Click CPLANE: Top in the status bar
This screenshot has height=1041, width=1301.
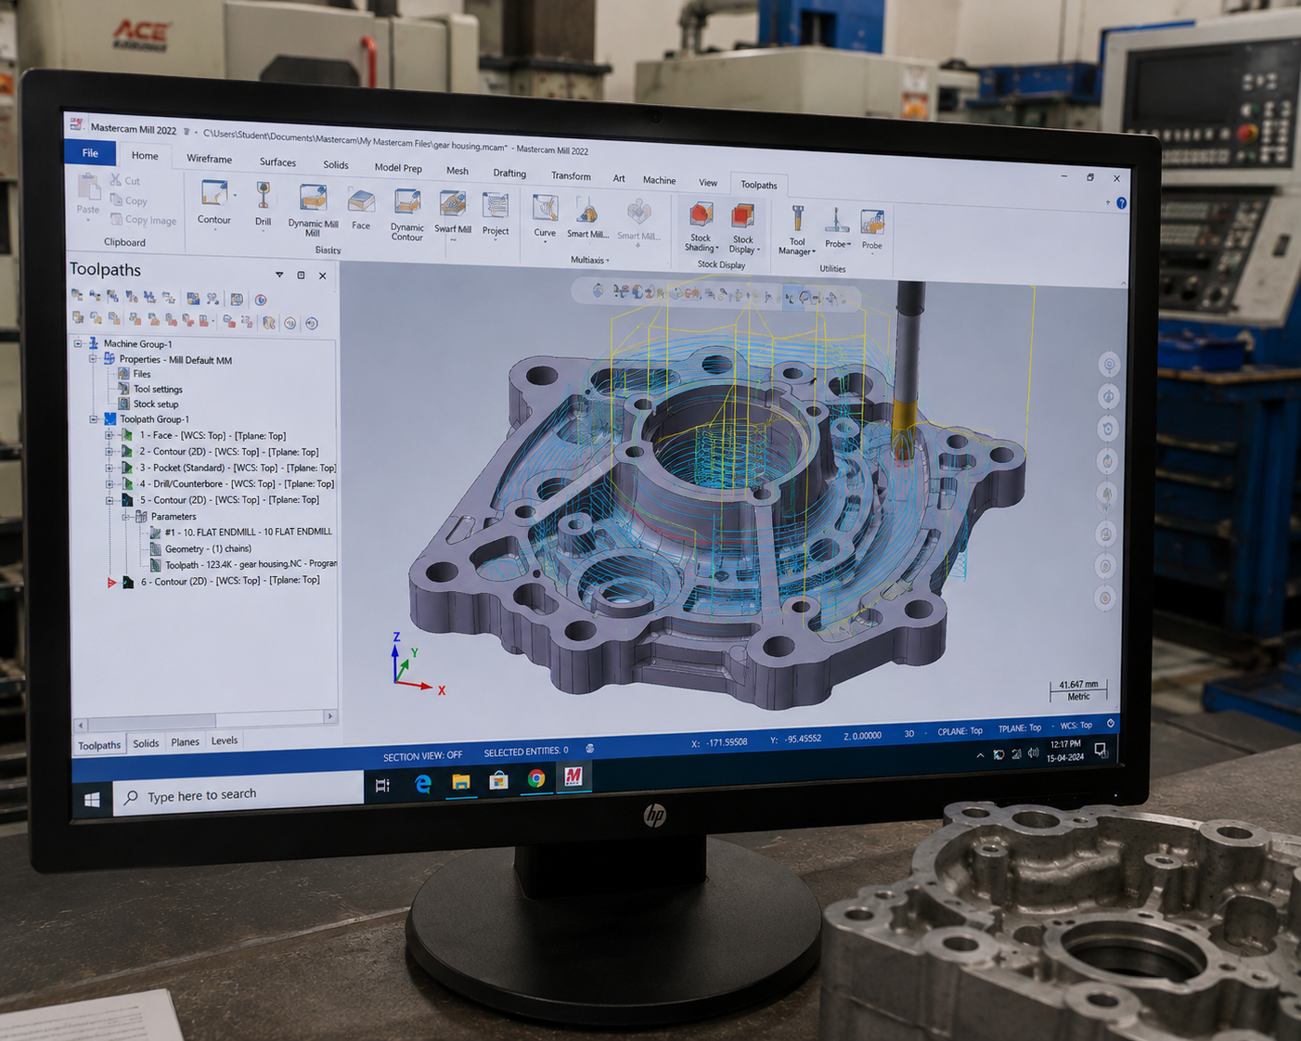tap(960, 731)
